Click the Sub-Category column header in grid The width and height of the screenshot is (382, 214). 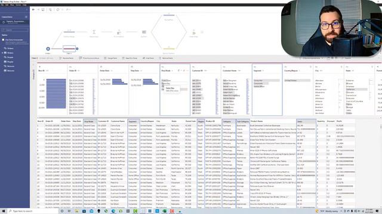243,121
